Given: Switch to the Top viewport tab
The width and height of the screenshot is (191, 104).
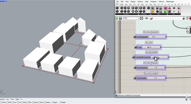Looking at the screenshot, I should click(7, 99).
